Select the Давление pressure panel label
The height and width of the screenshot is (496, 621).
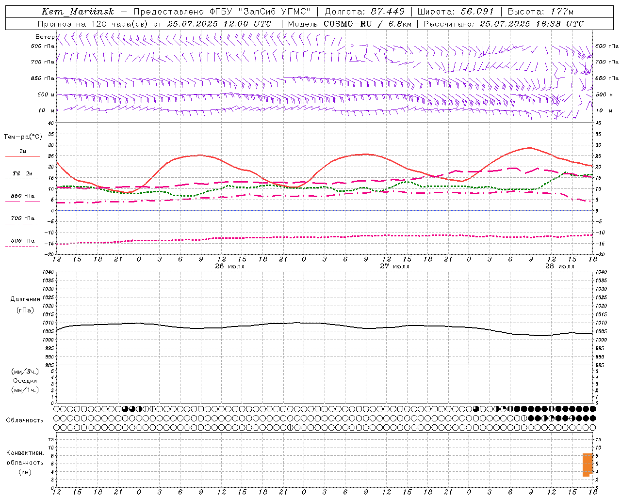(x=25, y=299)
